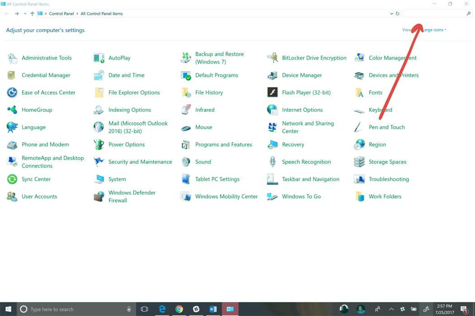475x316 pixels.
Task: Open User Accounts
Action: [39, 196]
